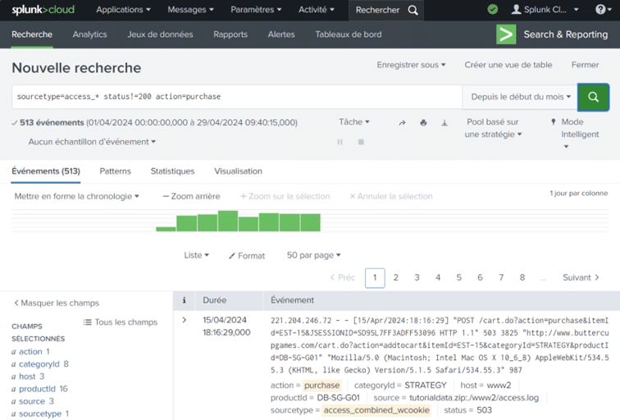Click highlighted purchase action value
This screenshot has height=420, width=620.
pyautogui.click(x=321, y=386)
